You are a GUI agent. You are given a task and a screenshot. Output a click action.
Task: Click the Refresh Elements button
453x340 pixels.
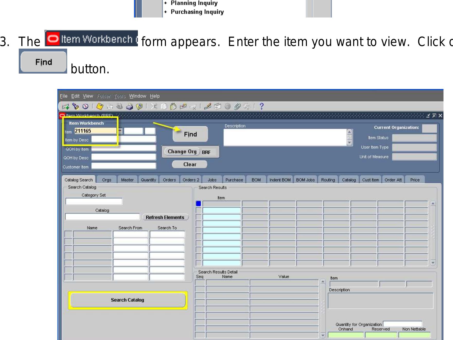coord(165,217)
